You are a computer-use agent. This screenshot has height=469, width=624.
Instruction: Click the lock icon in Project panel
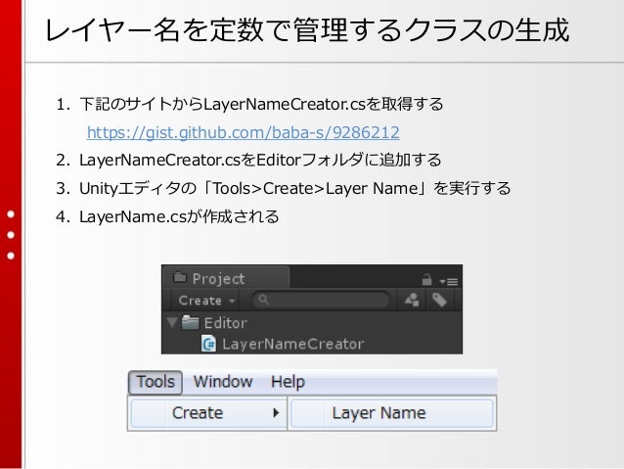[427, 280]
